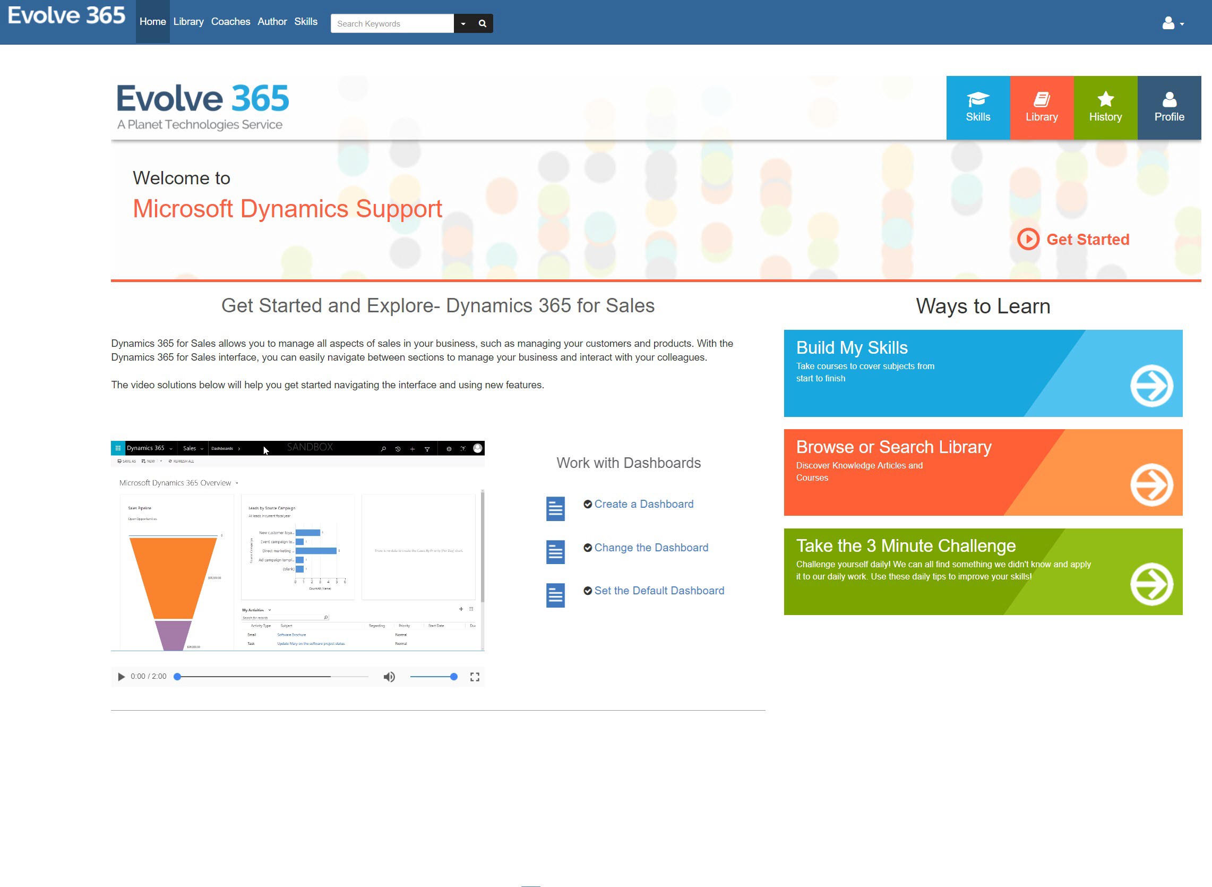Click the video progress seek bar
1212x887 pixels.
[272, 677]
